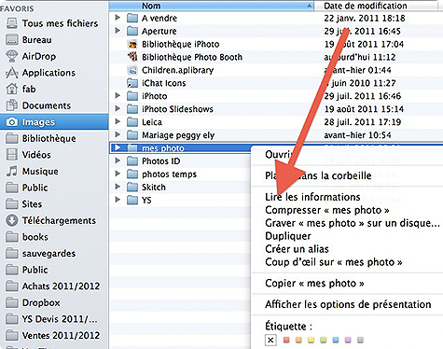443x349 pixels.
Task: Open Applications in the sidebar
Action: 40,73
